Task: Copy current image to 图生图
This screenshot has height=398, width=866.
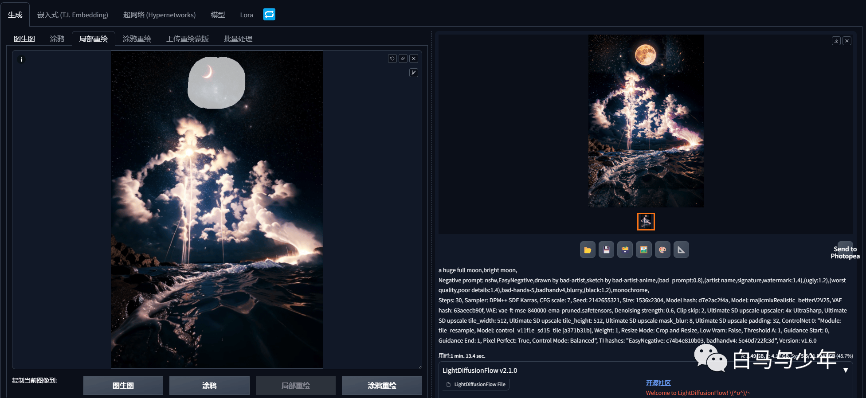Action: click(123, 386)
